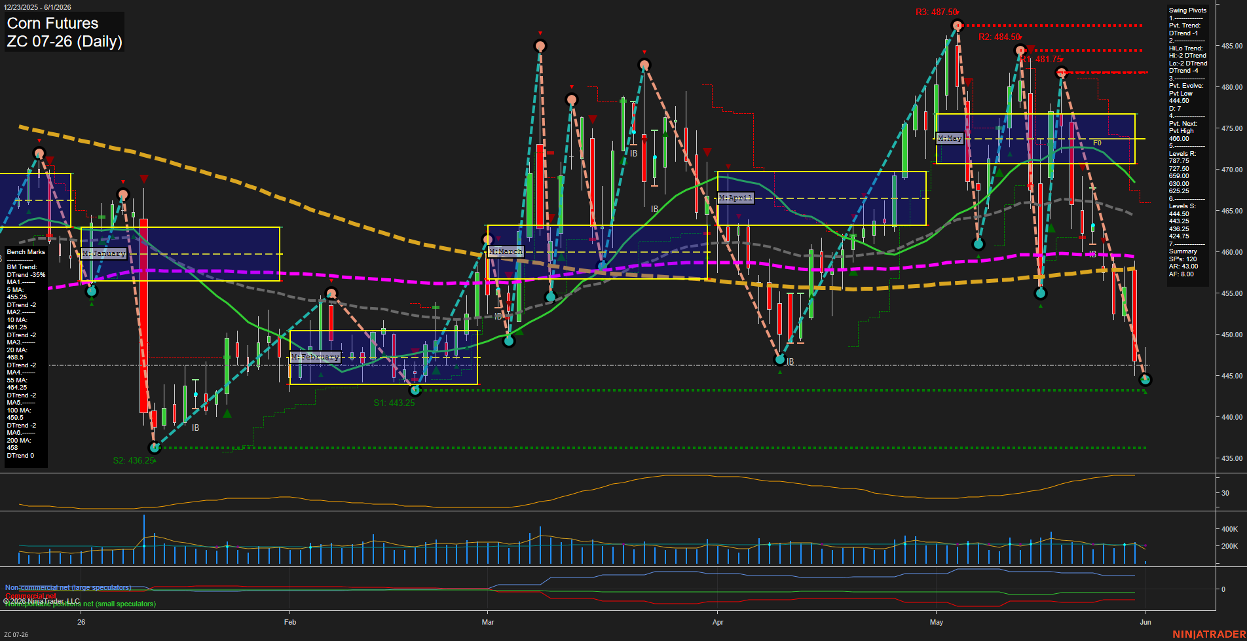Click the F0 label in the May box
Screen dimensions: 1247x641
tap(1097, 143)
